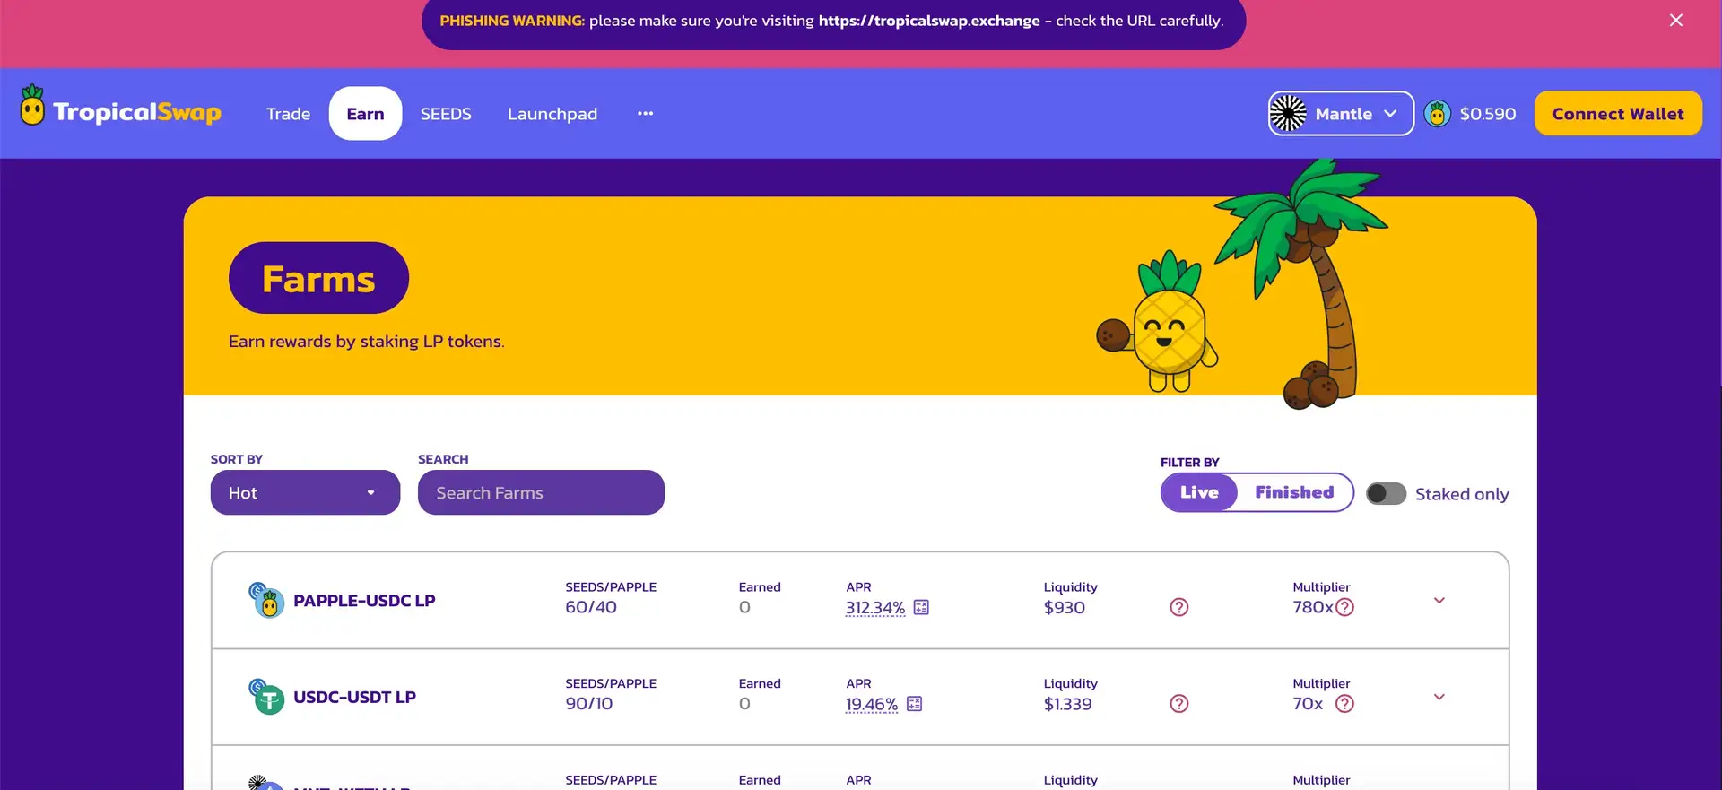Screen dimensions: 1722x790
Task: Open the Sort By Hot dropdown
Action: [x=305, y=493]
